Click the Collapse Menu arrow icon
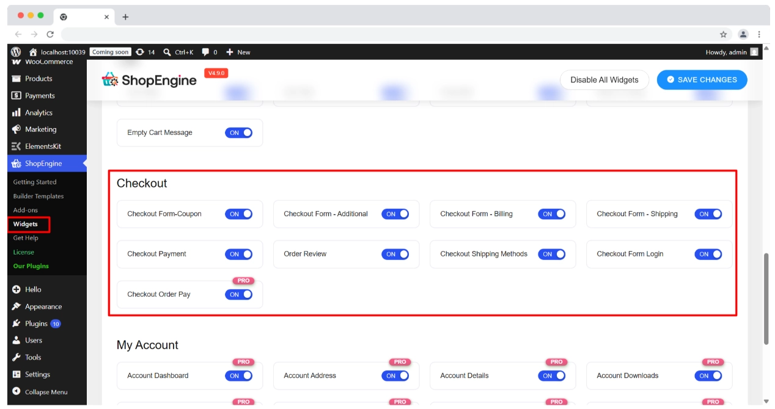The height and width of the screenshot is (409, 775). coord(17,392)
